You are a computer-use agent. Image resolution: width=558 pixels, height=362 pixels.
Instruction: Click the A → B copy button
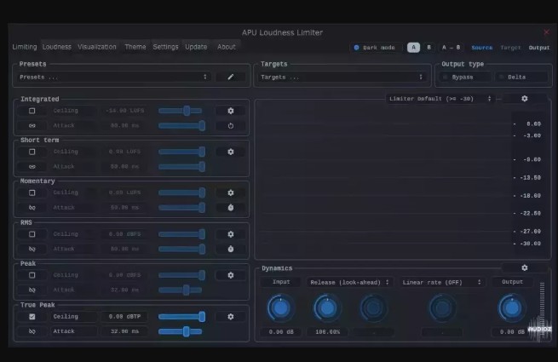(452, 48)
